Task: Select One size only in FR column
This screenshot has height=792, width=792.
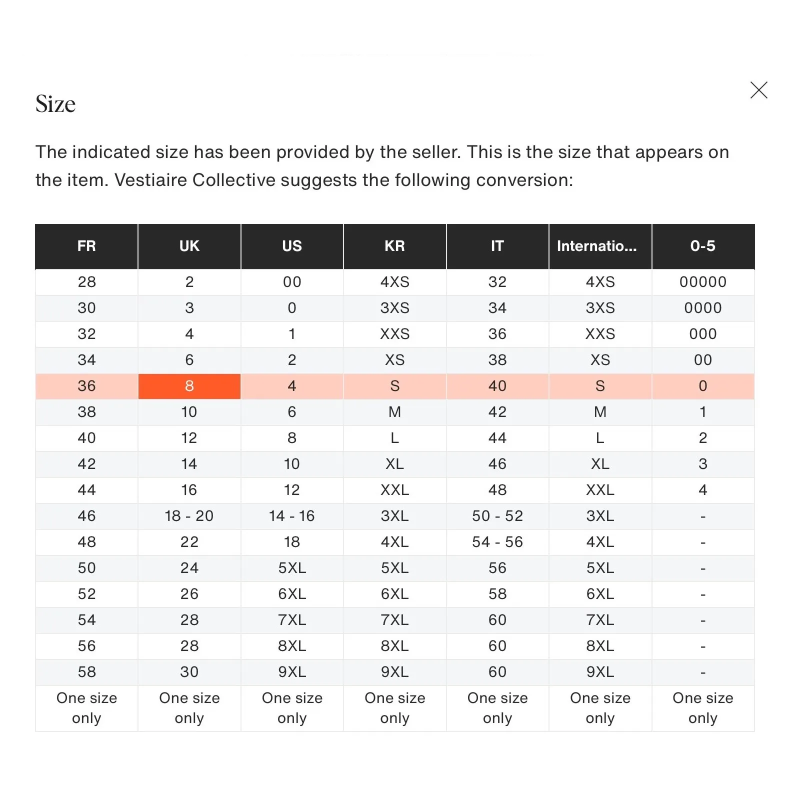Action: (86, 708)
